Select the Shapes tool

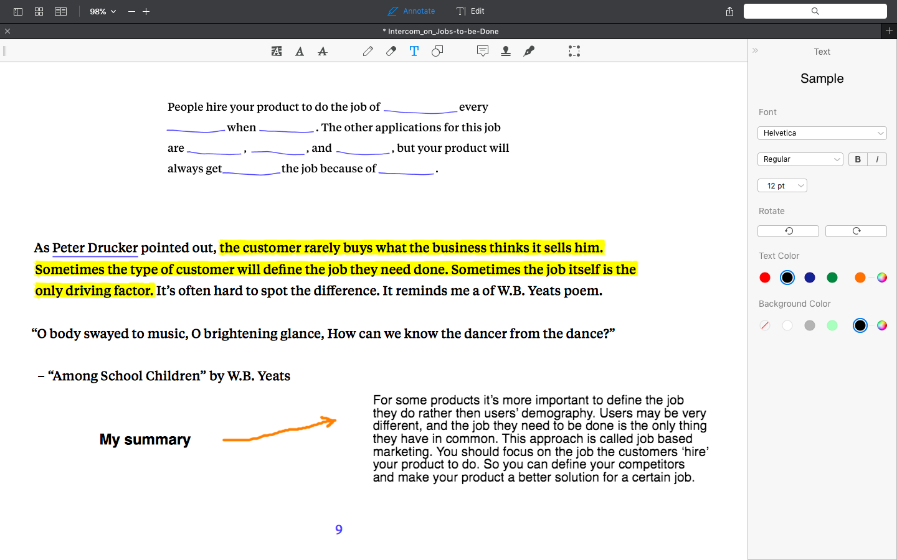click(437, 51)
